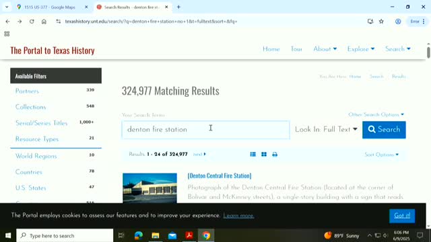Launch Microsoft Edge from taskbar
This screenshot has width=431, height=242.
pos(139,235)
